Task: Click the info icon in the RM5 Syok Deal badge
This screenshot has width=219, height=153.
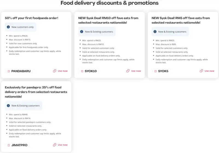Action: click(x=155, y=32)
